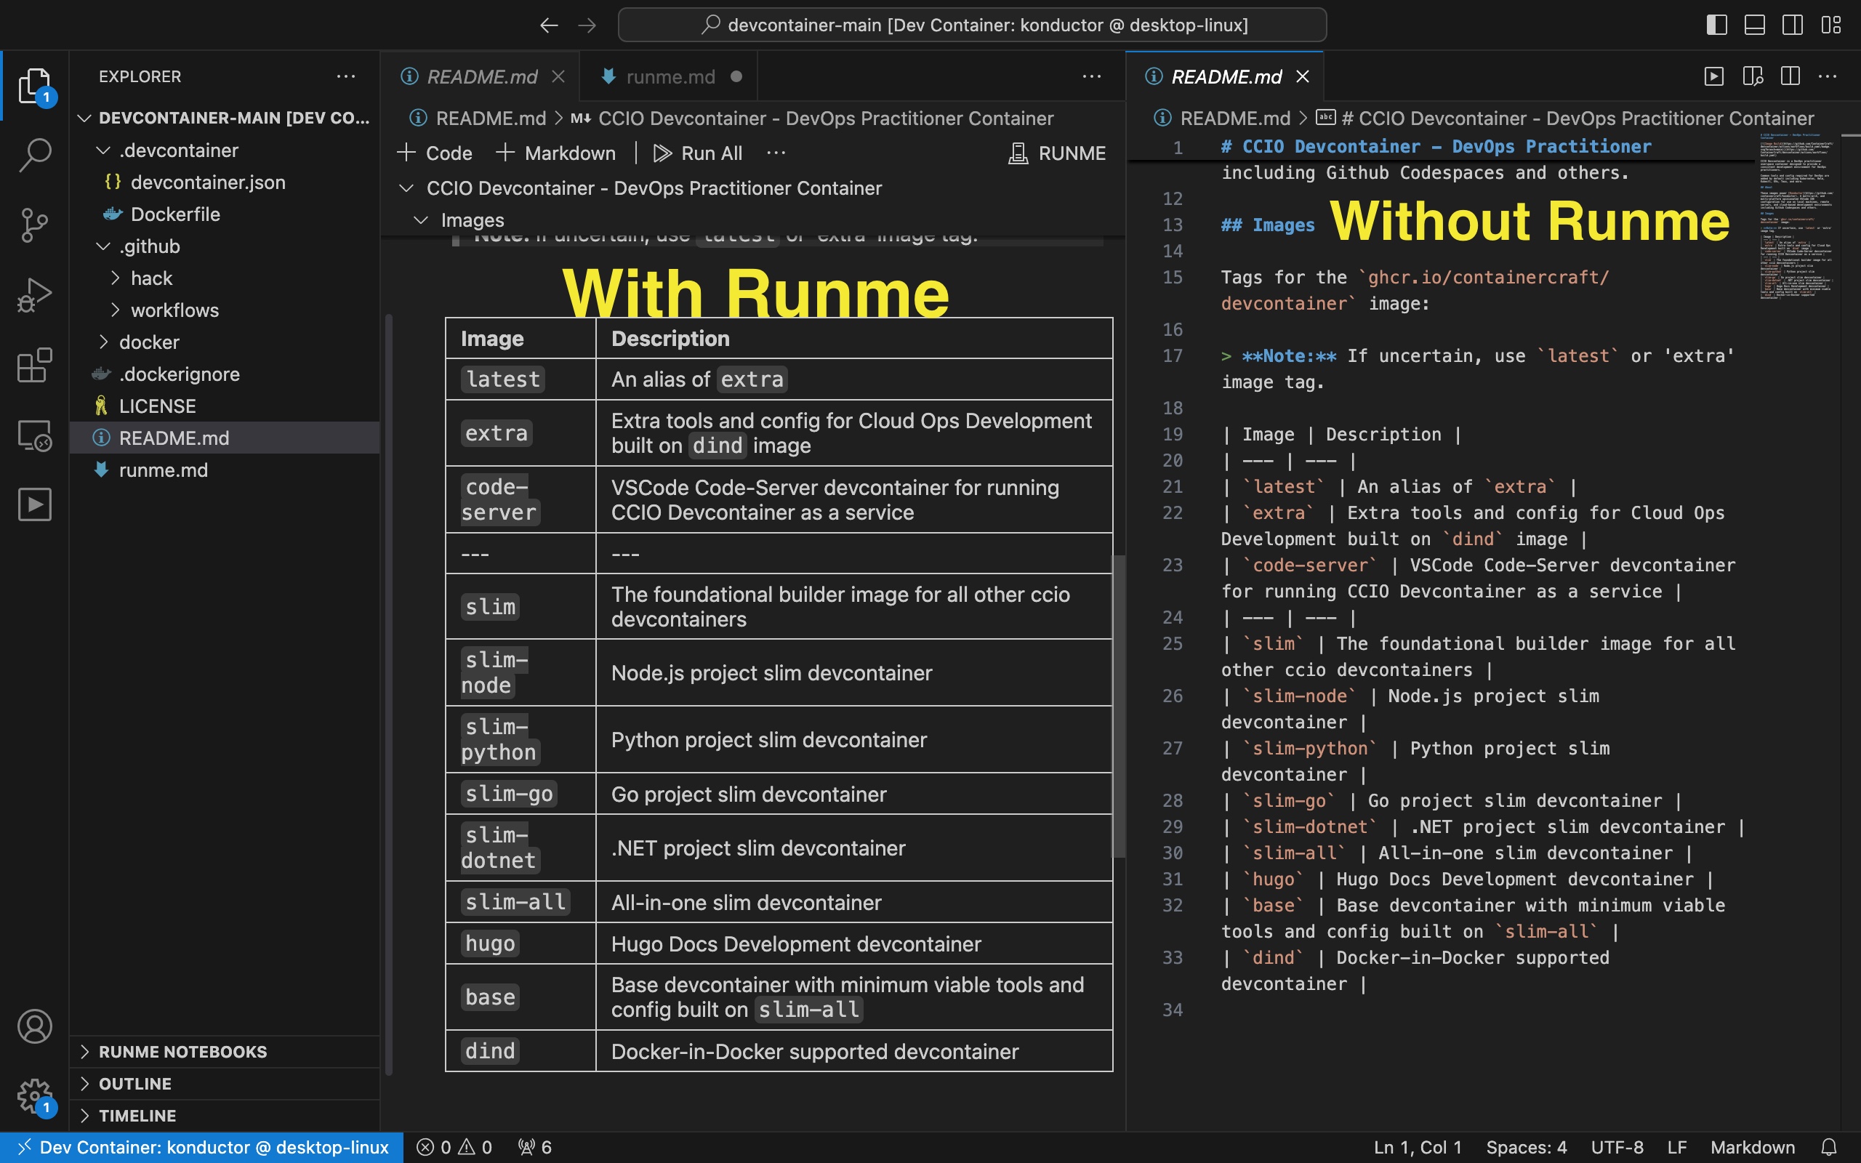Screen dimensions: 1861x1163
Task: Expand the RUNME NOTEBOOKS section
Action: pyautogui.click(x=225, y=1052)
